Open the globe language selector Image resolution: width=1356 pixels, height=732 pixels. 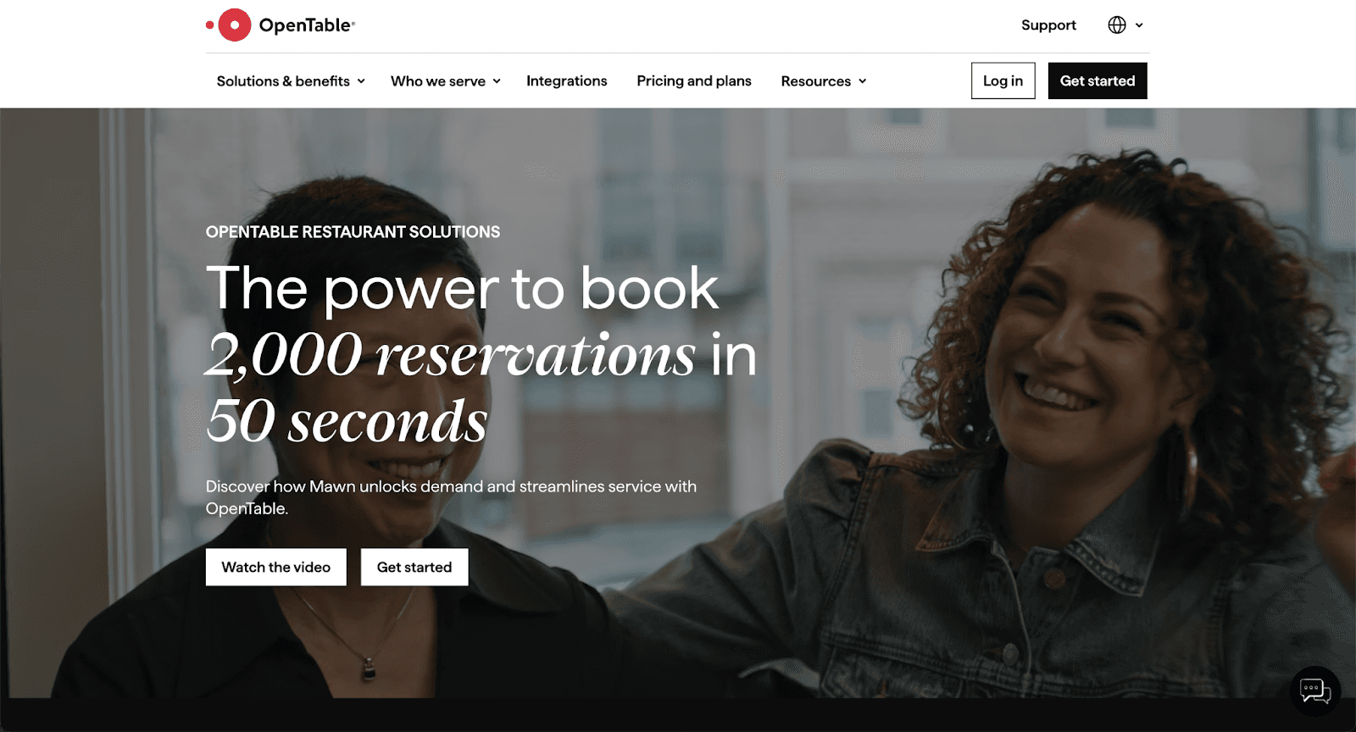[1117, 25]
